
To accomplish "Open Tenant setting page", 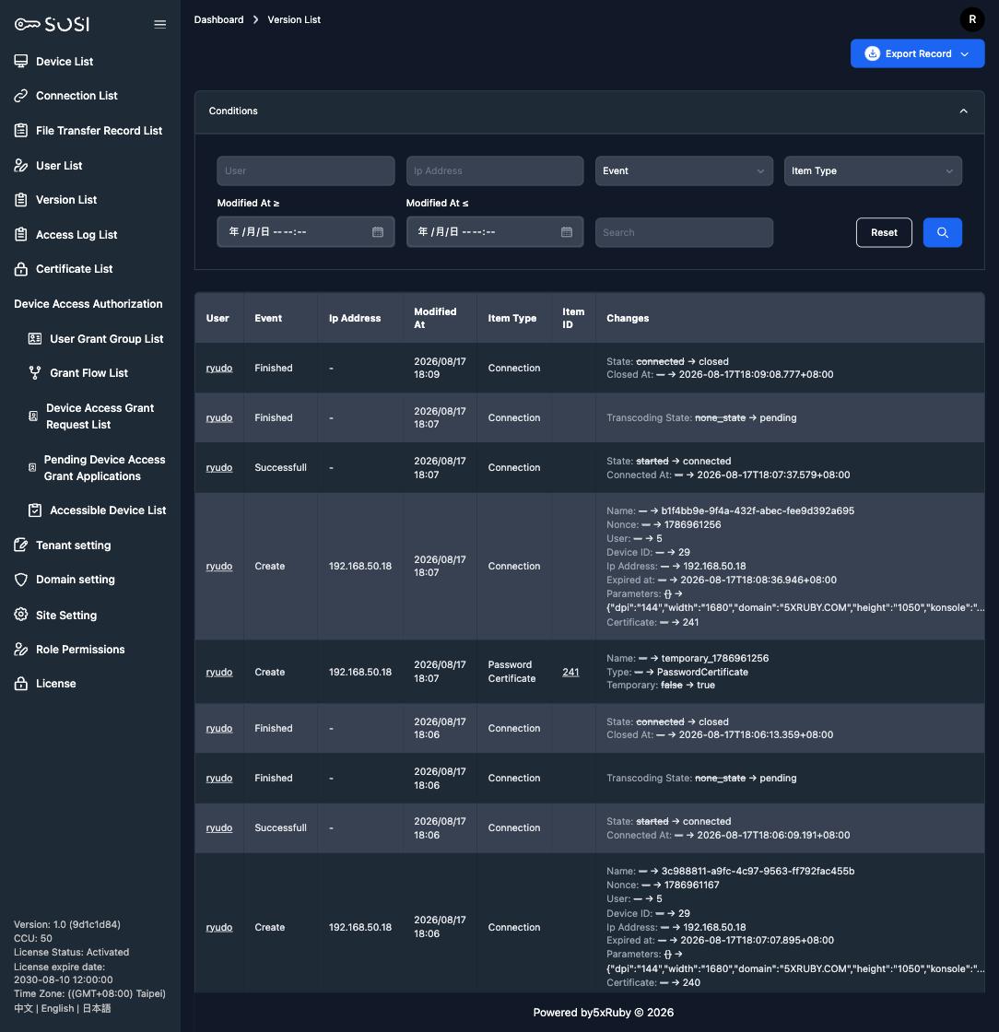I will 73,545.
